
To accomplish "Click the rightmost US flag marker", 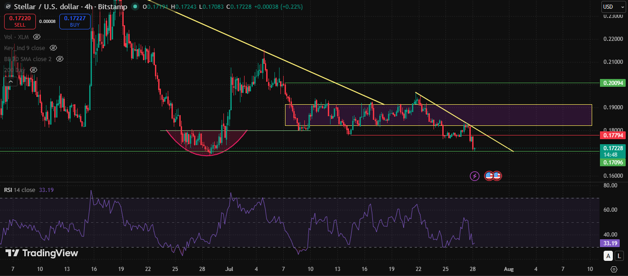I will [497, 176].
